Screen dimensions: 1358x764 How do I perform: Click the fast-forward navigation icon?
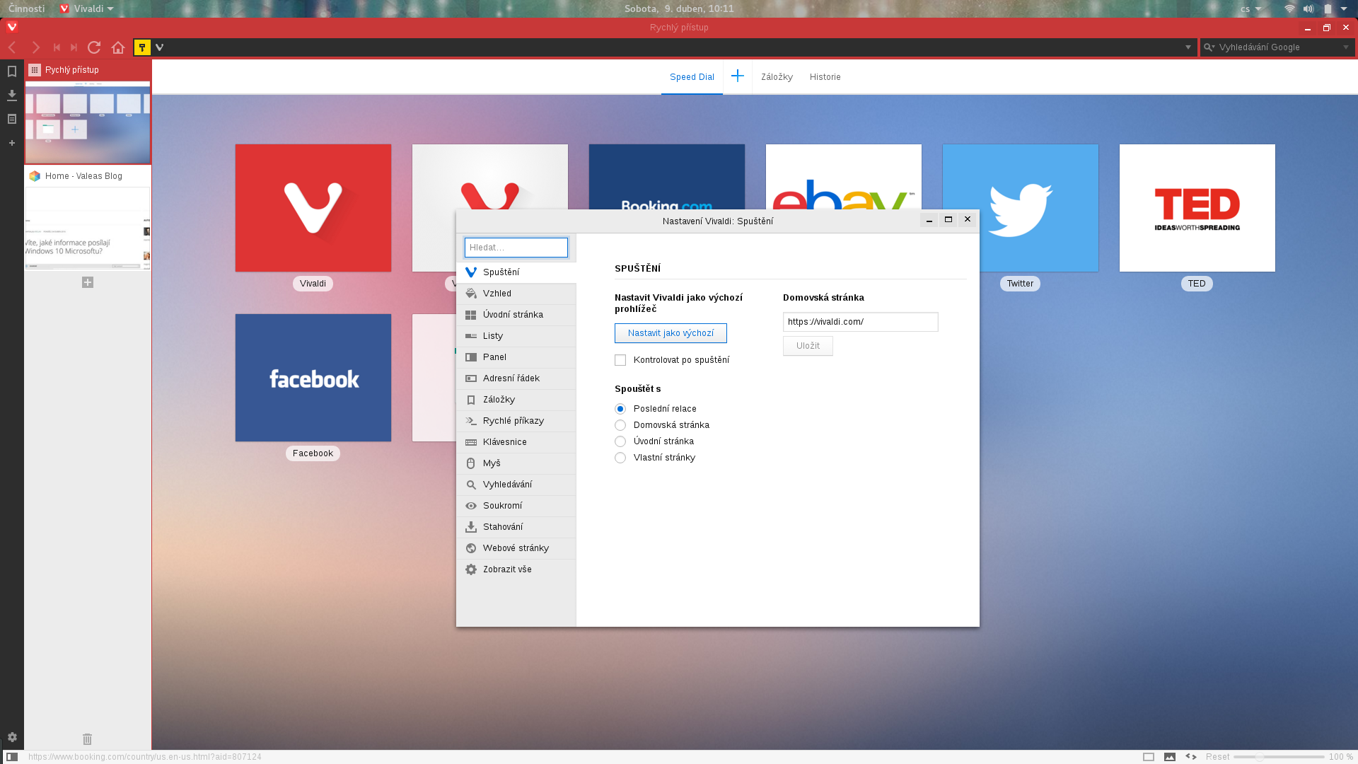(x=74, y=47)
